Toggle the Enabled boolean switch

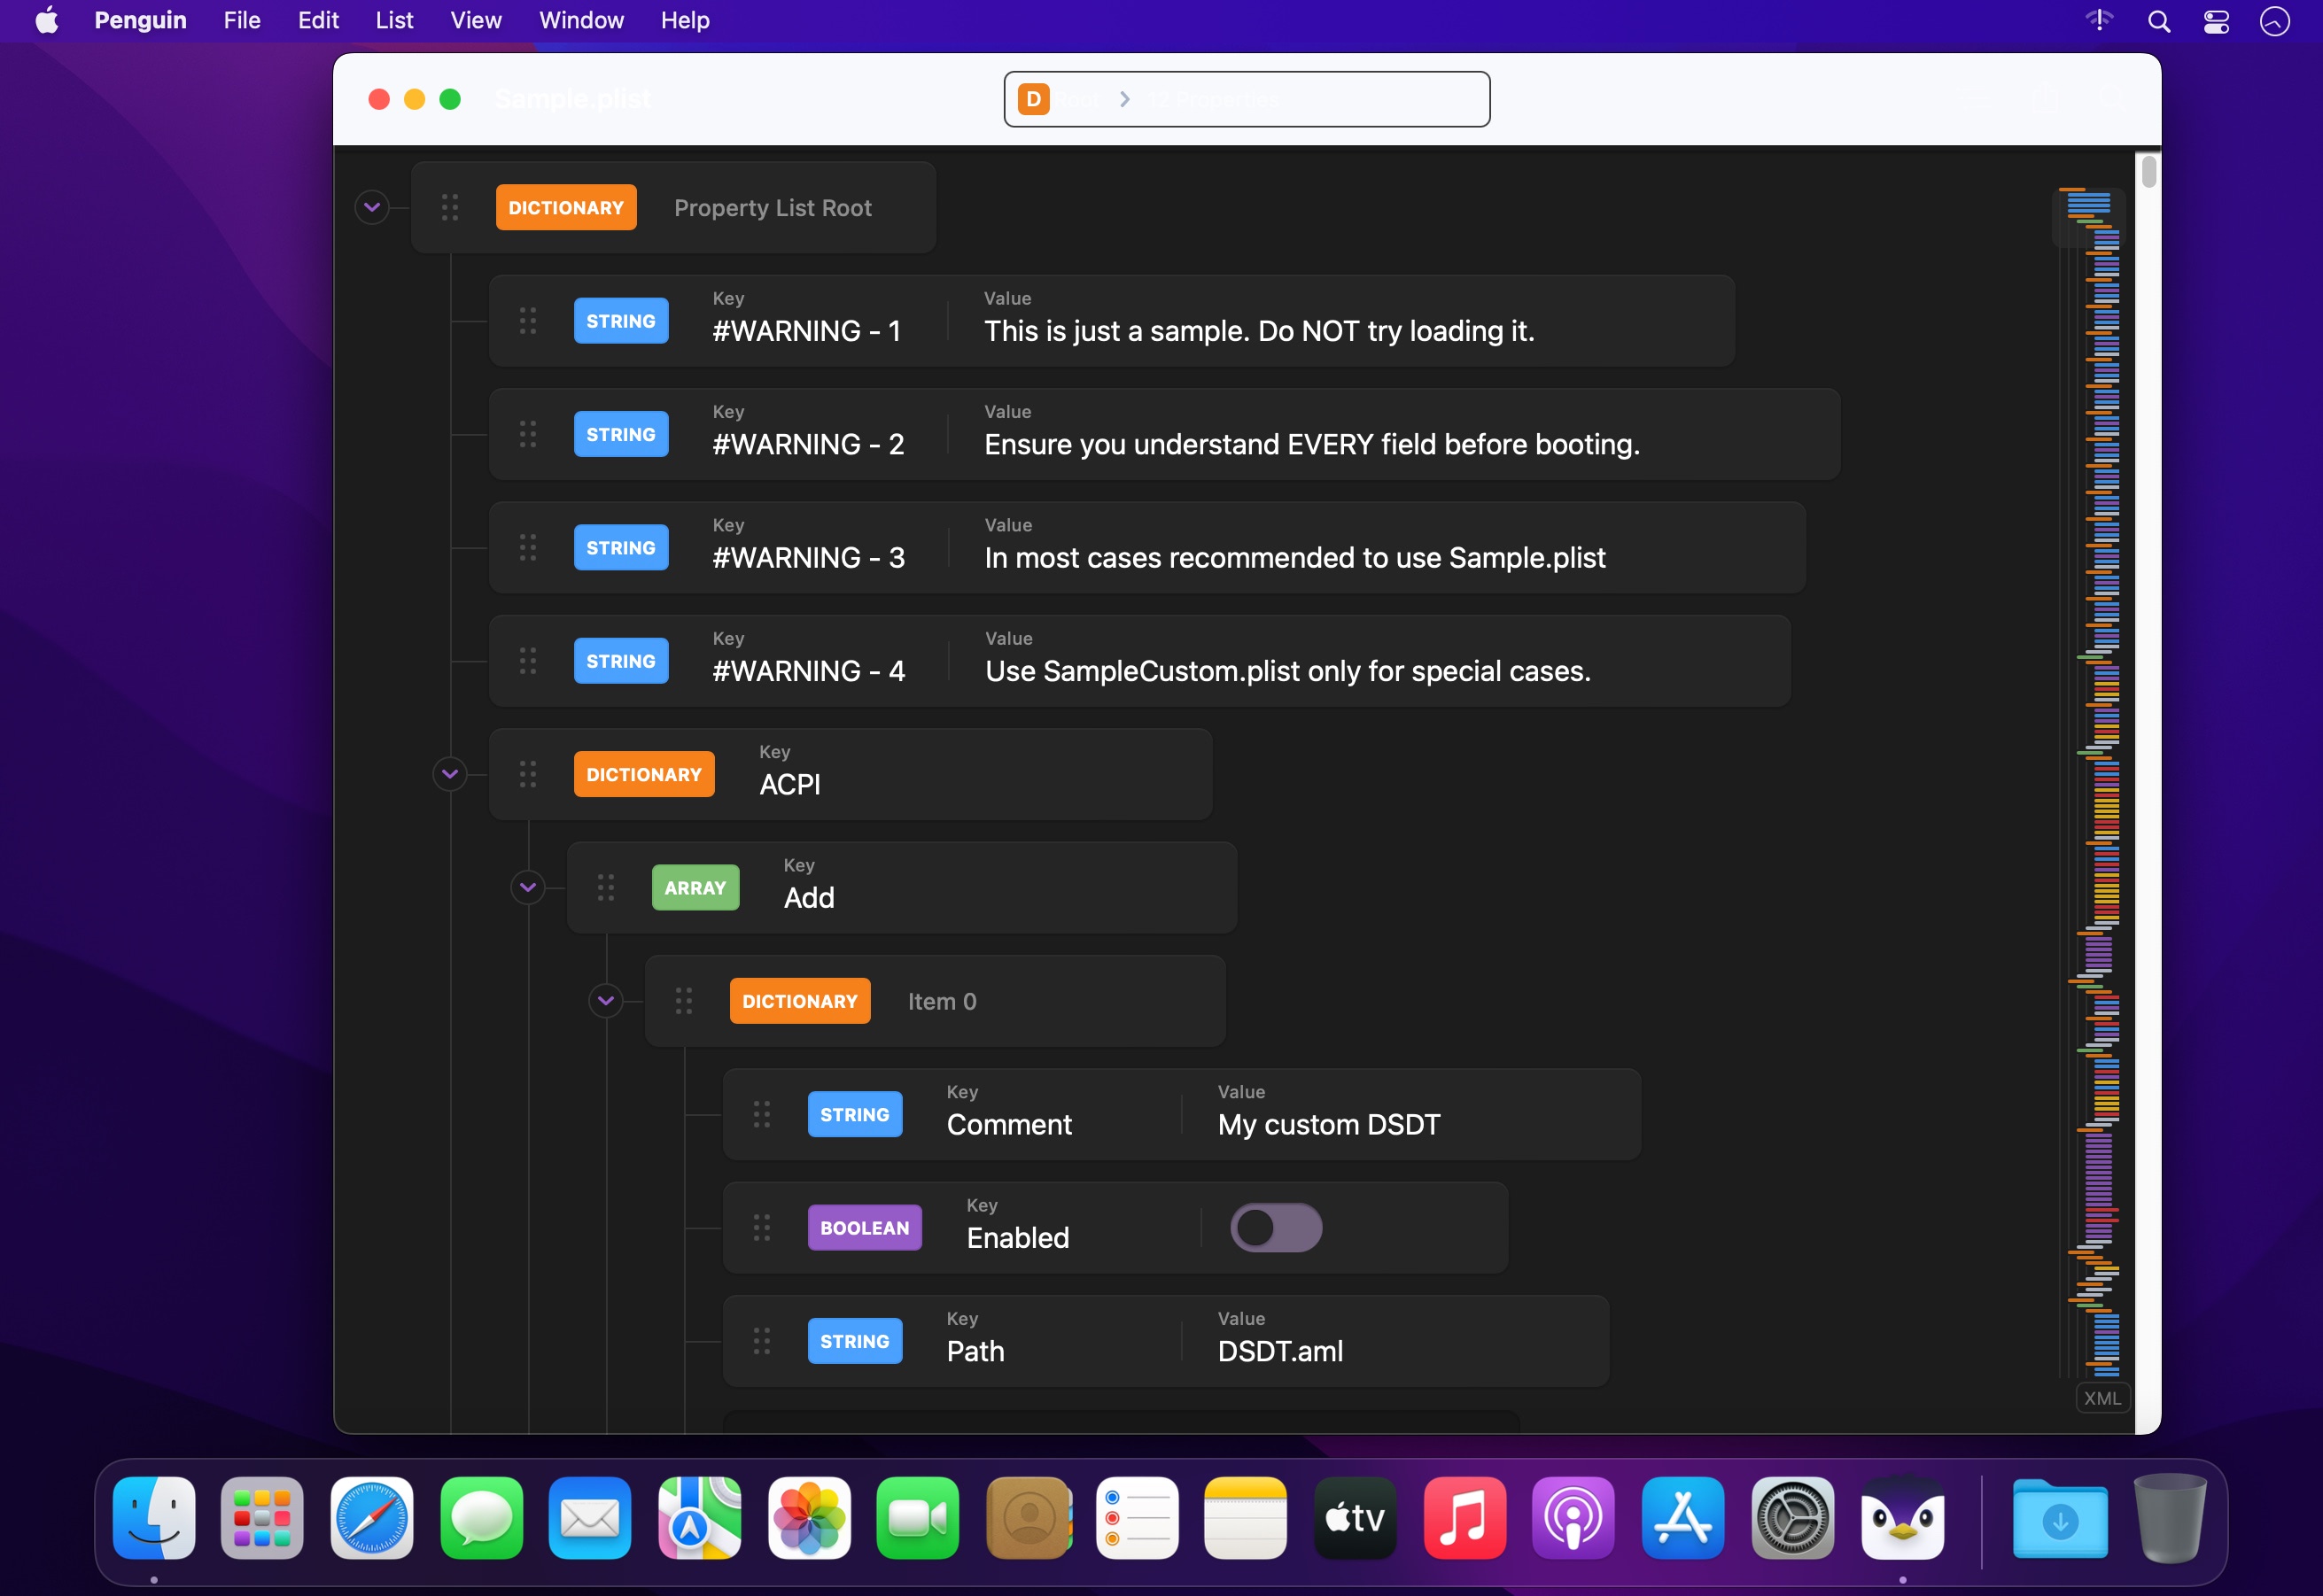(1276, 1228)
